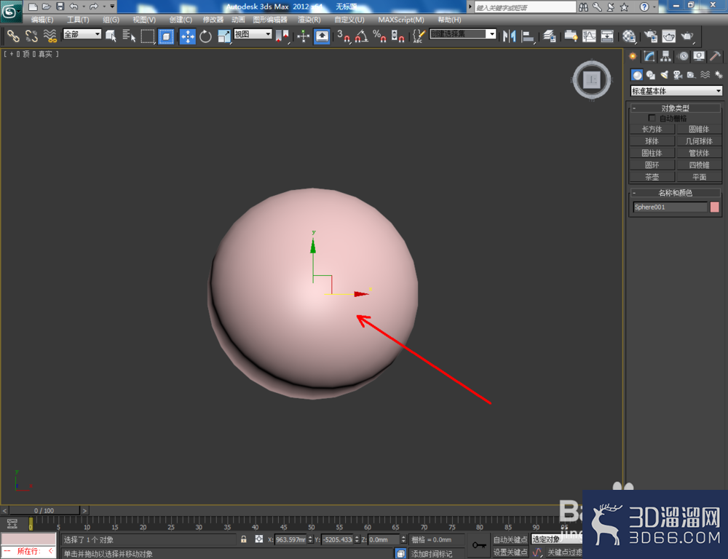The height and width of the screenshot is (559, 728).
Task: Switch to the Hierarchy command panel tab
Action: [x=666, y=57]
